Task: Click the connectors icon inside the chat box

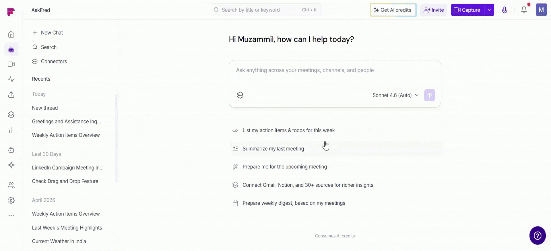Action: [x=240, y=95]
